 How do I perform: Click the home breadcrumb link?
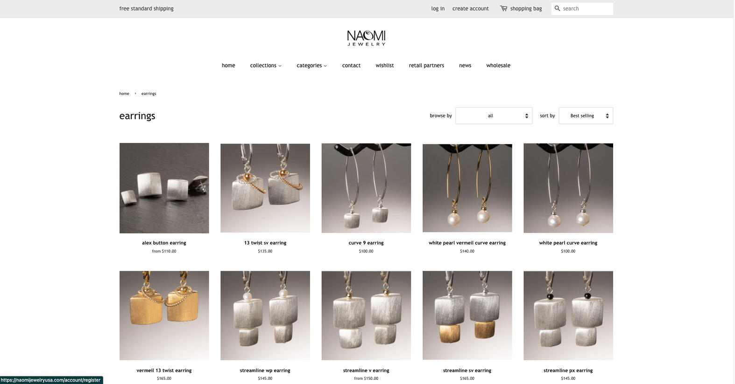pos(124,94)
